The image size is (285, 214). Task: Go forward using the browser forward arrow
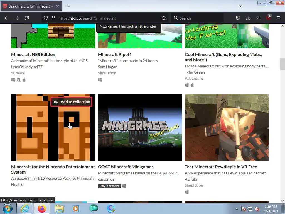[x=17, y=18]
